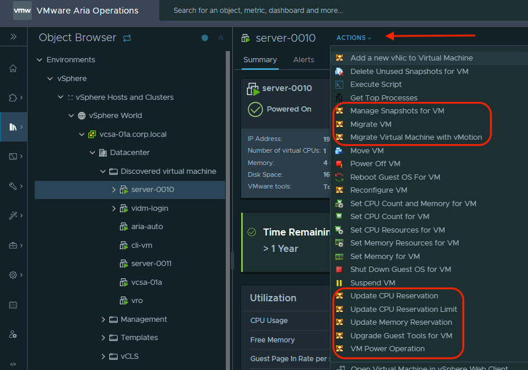
Task: Open the briefcase plan sidebar icon
Action: click(13, 245)
